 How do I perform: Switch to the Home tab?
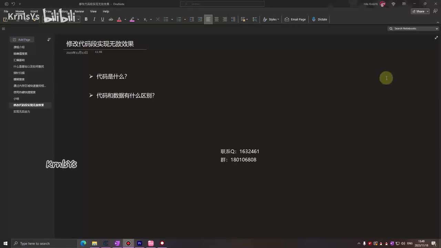(x=20, y=11)
